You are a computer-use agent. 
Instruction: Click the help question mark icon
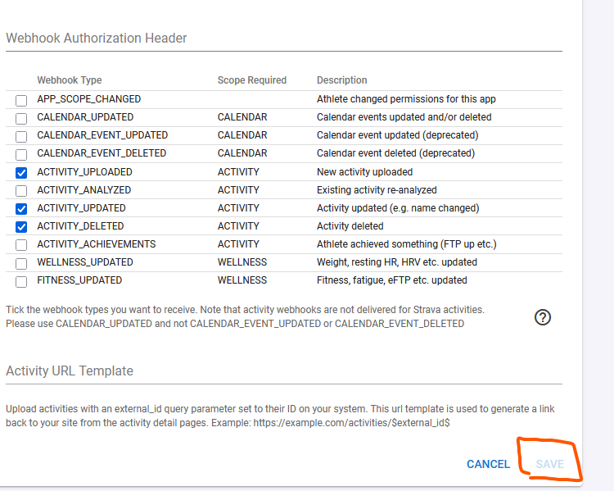coord(542,317)
